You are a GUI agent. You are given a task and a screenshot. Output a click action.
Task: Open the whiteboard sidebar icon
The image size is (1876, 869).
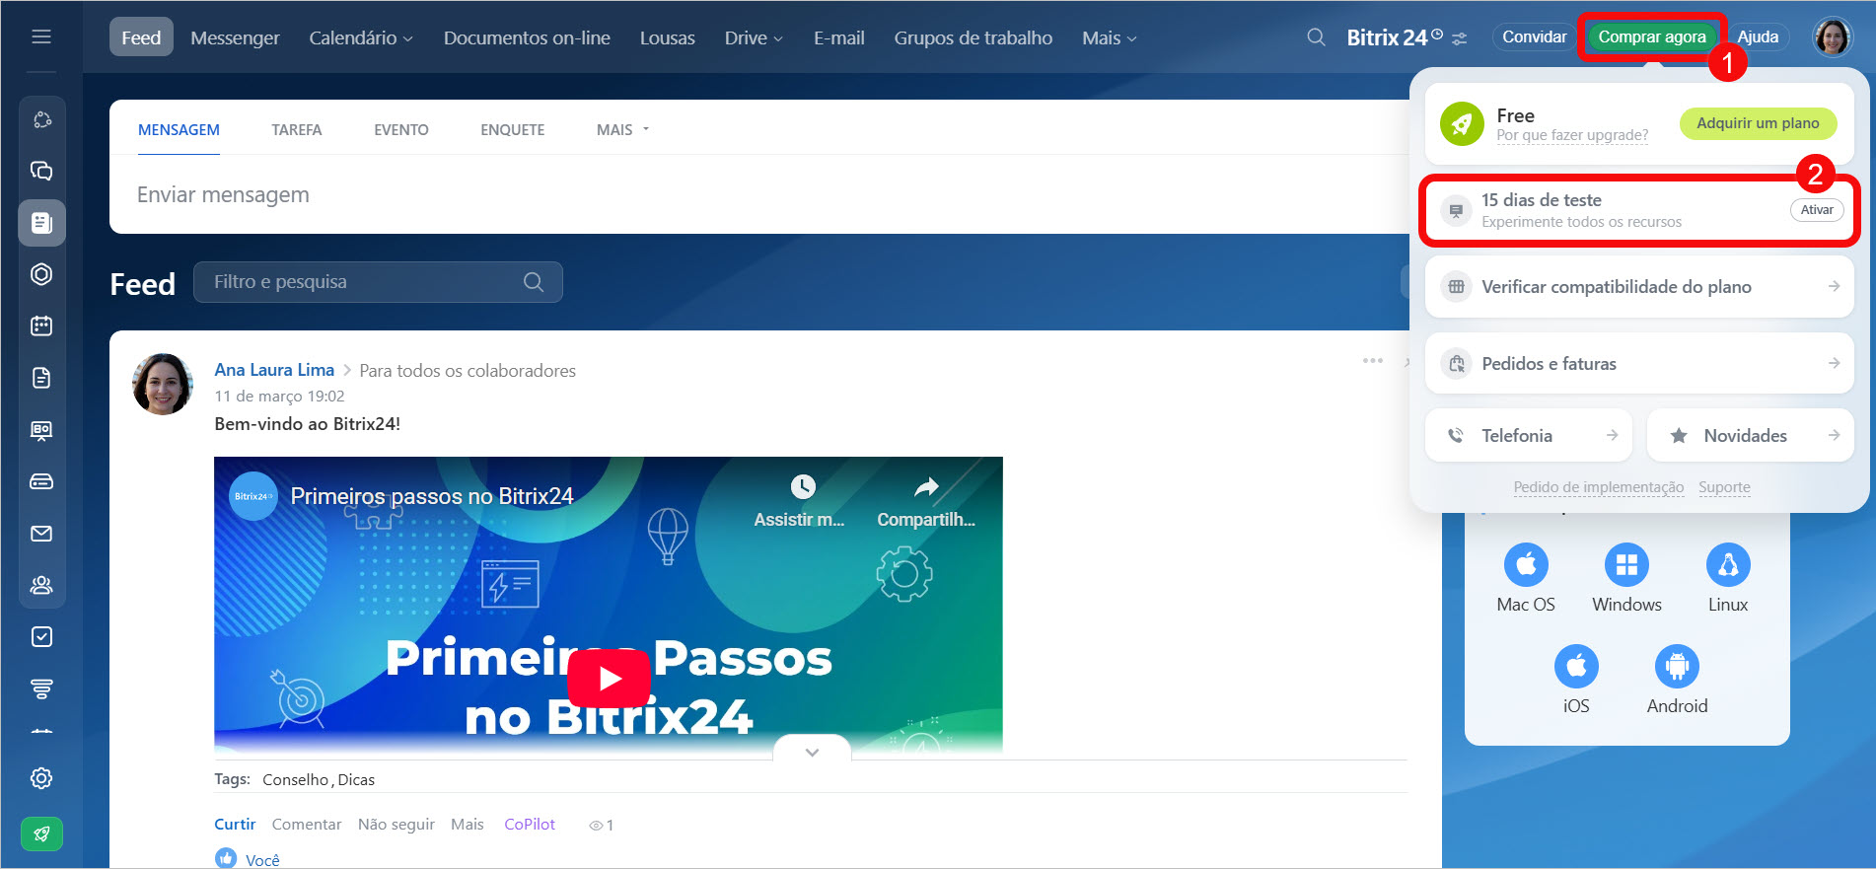click(41, 430)
